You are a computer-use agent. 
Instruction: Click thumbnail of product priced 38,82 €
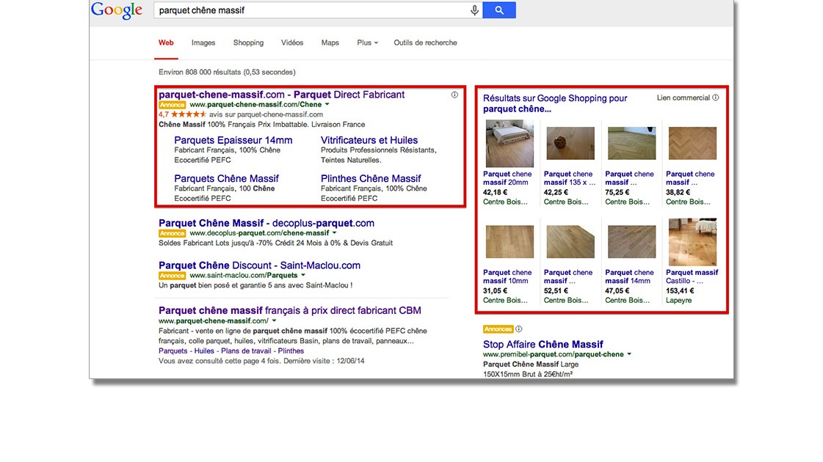[692, 143]
